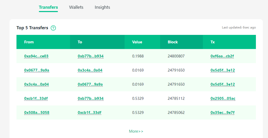Open recipient 0x0677...9a9a in third row
This screenshot has width=268, height=138.
(x=90, y=84)
